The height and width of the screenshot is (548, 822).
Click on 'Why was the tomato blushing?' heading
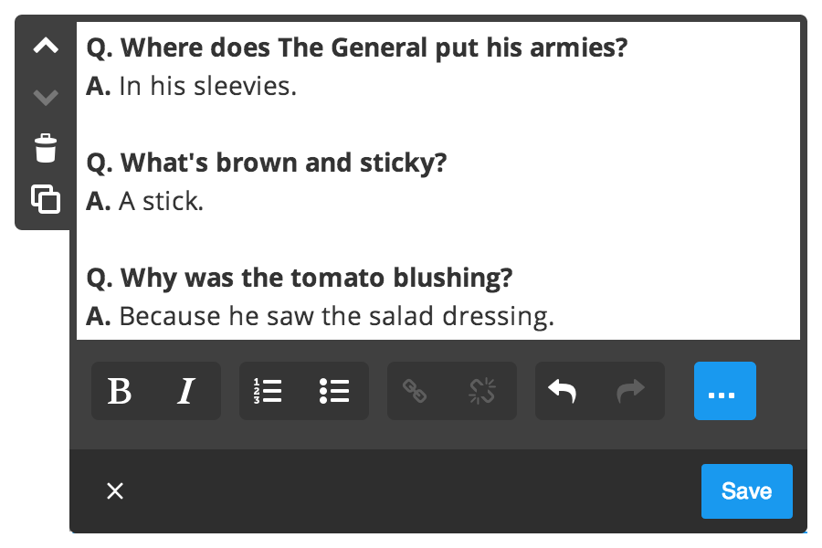(x=317, y=278)
